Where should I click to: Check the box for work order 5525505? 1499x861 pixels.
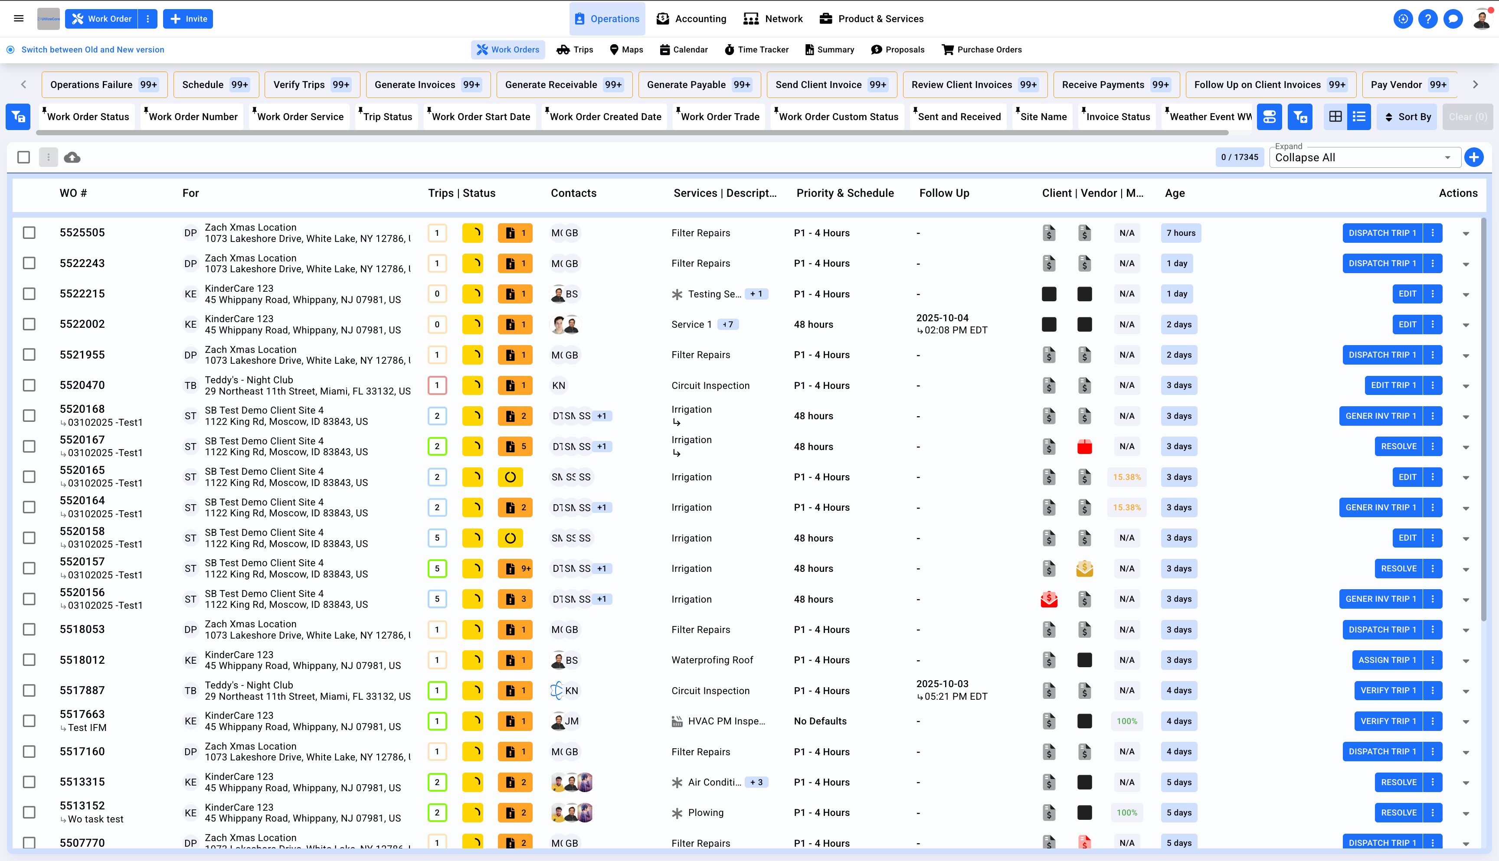coord(29,233)
